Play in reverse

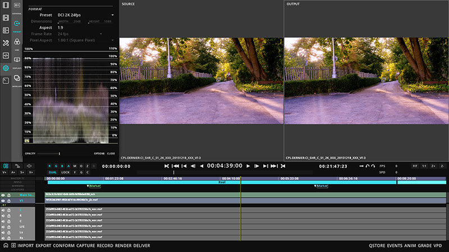[x=201, y=166]
